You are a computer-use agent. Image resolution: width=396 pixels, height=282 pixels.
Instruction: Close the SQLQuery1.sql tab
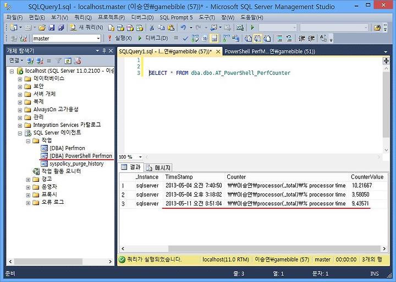(x=218, y=52)
